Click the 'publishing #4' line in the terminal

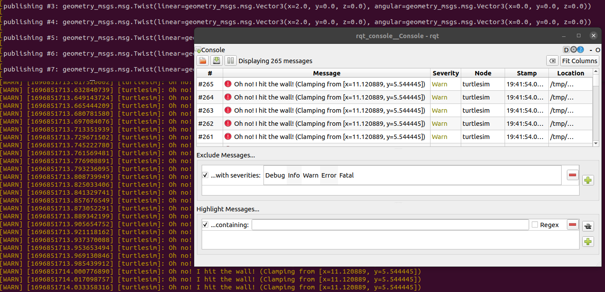(297, 22)
